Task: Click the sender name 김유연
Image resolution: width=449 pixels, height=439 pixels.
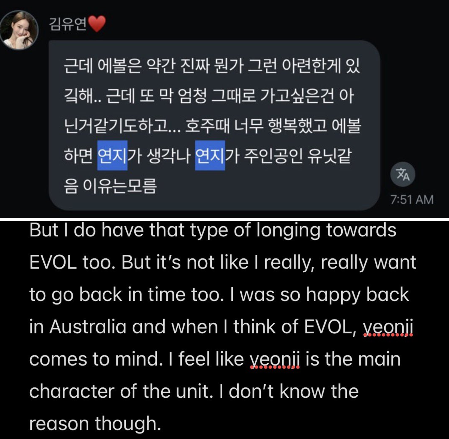Action: pos(68,25)
